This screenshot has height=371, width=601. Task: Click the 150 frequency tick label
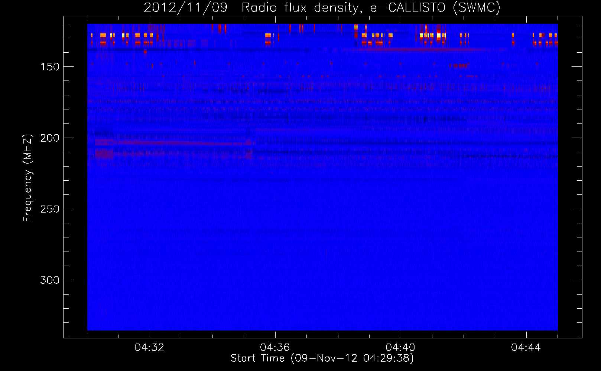50,67
